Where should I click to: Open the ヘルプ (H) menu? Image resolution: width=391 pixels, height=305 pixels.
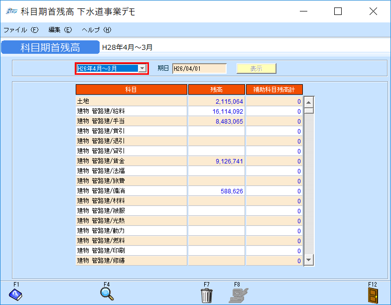[96, 30]
